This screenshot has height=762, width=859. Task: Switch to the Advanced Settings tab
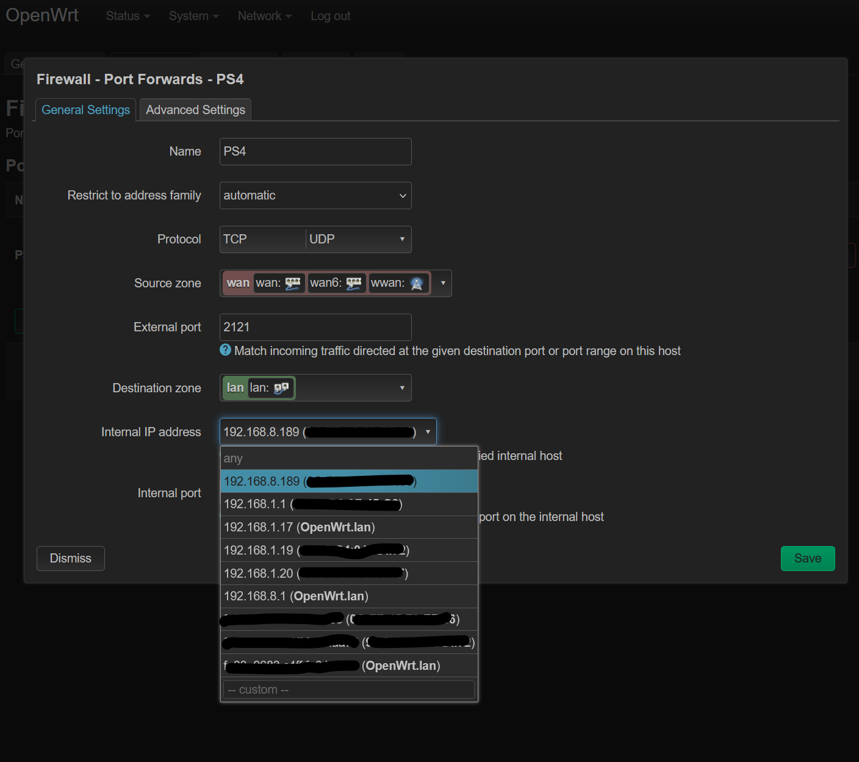coord(195,110)
